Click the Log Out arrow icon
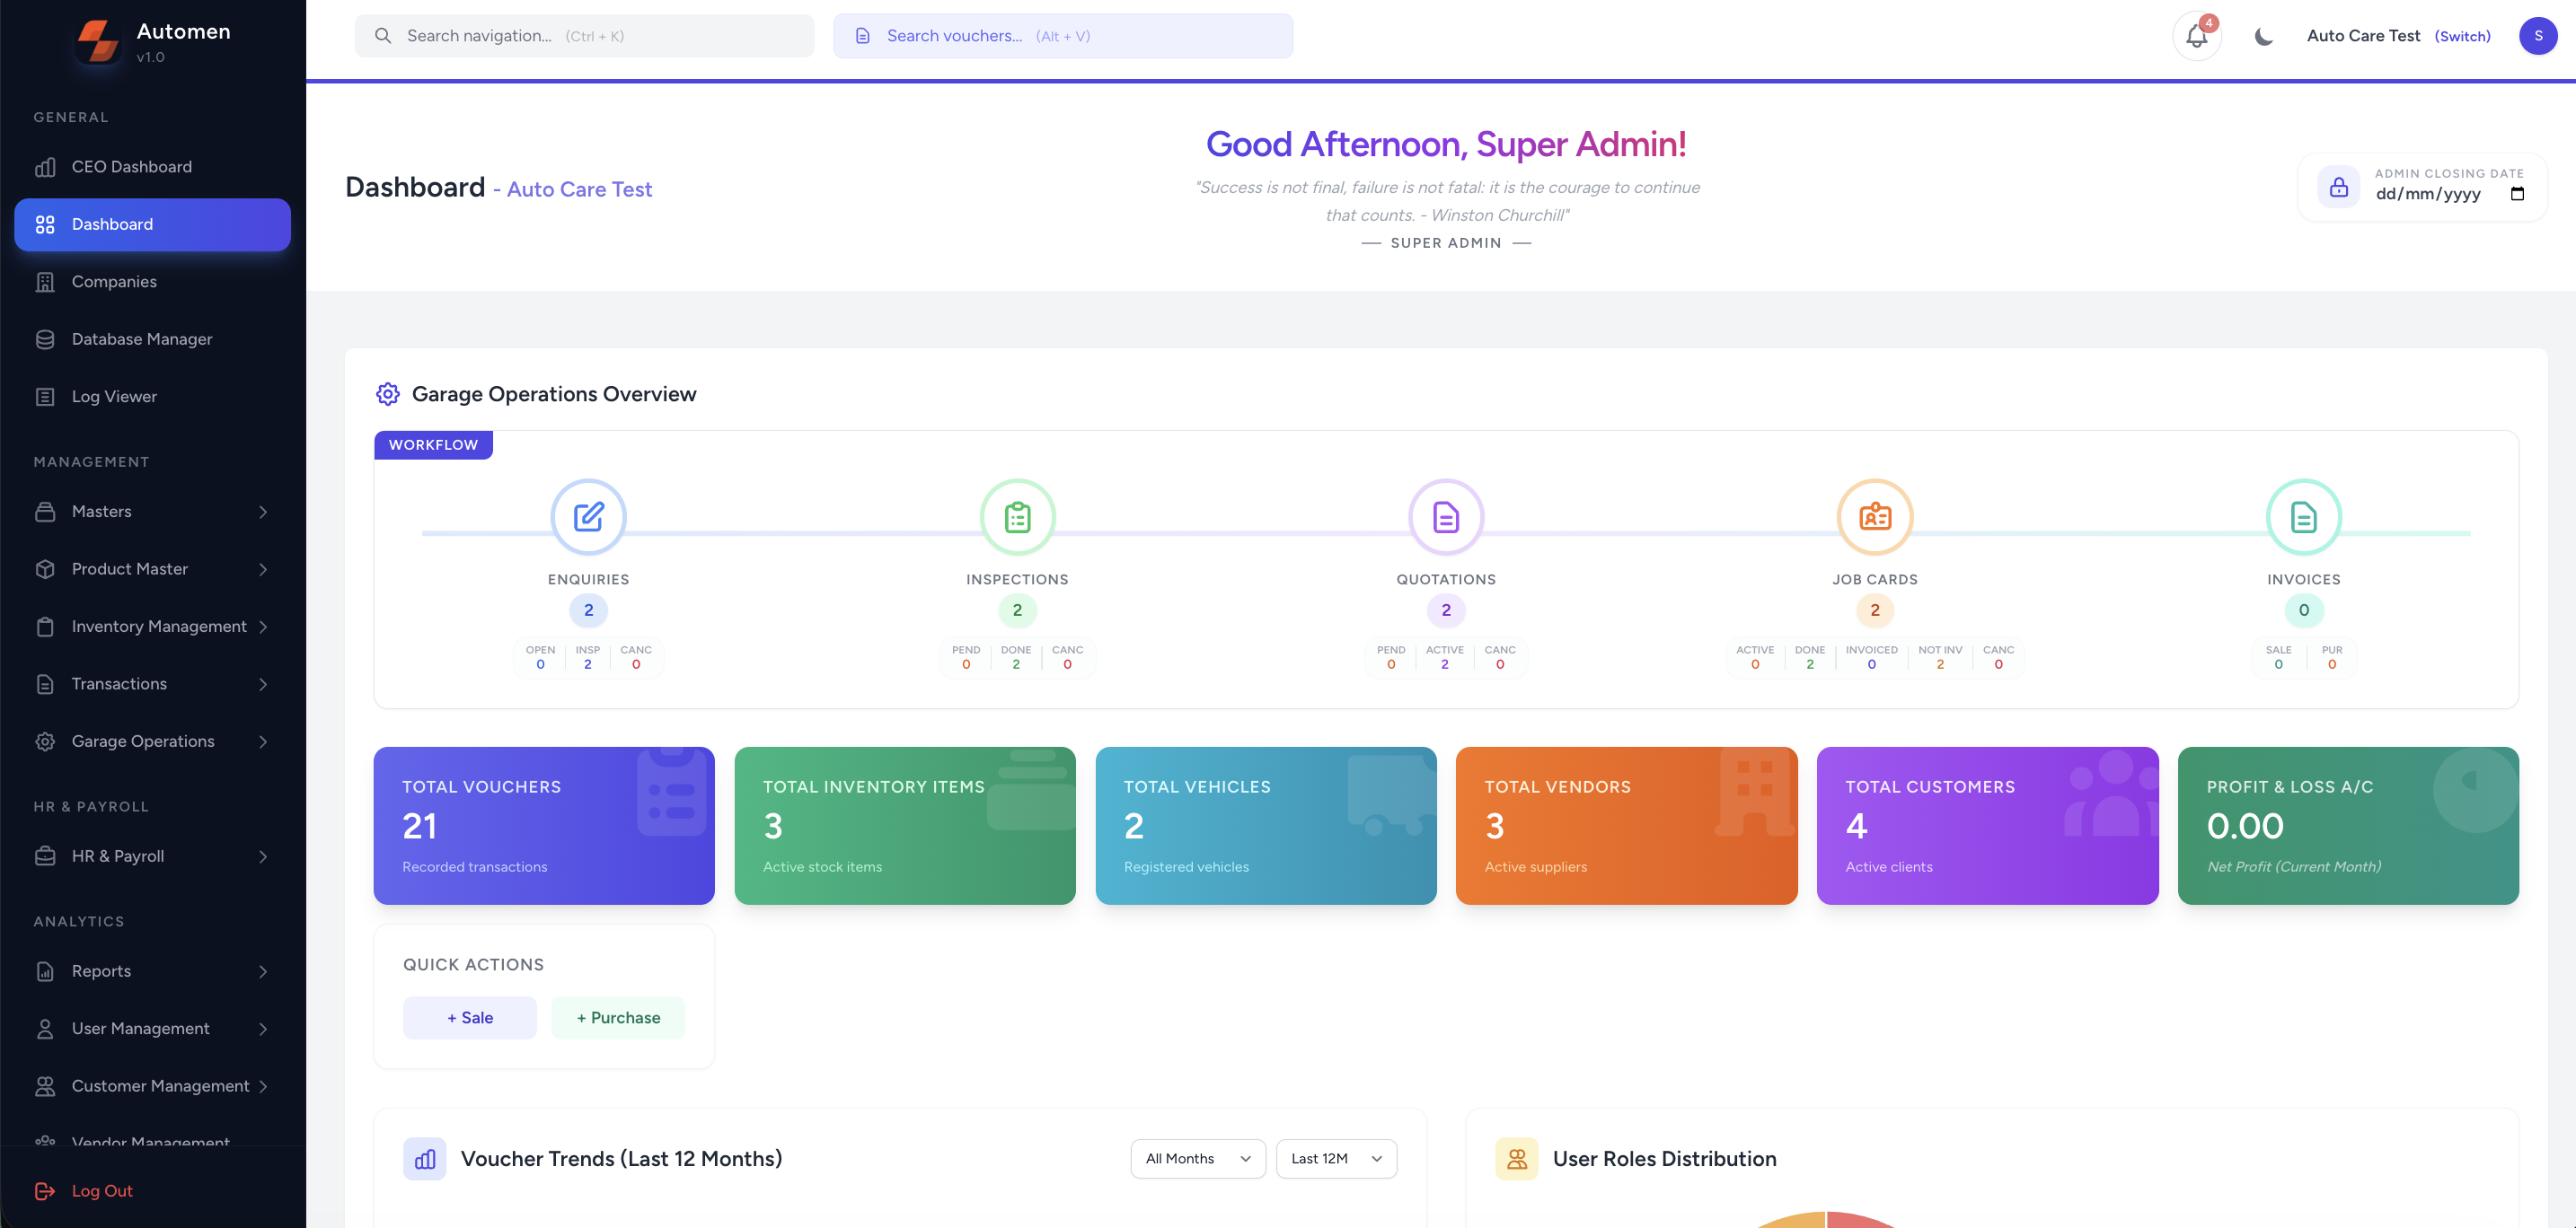 [x=45, y=1191]
